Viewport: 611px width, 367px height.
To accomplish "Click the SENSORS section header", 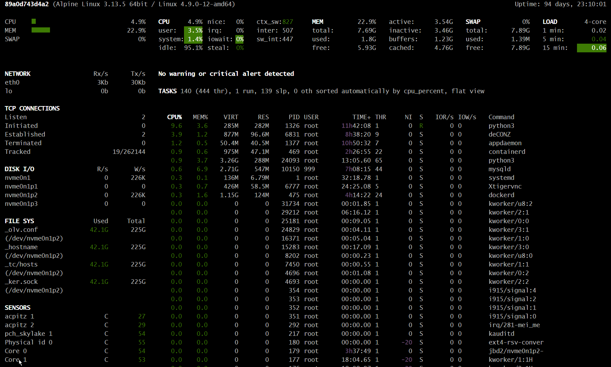I will pyautogui.click(x=18, y=308).
